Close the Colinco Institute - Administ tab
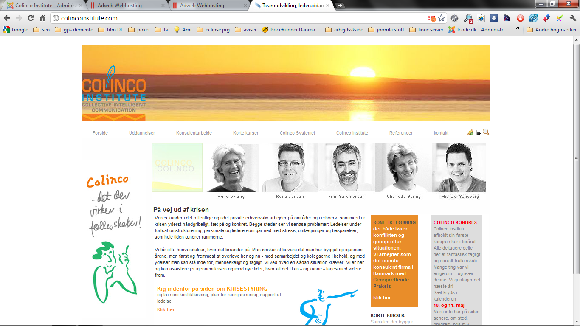Viewport: 580px width, 326px height. tap(82, 6)
